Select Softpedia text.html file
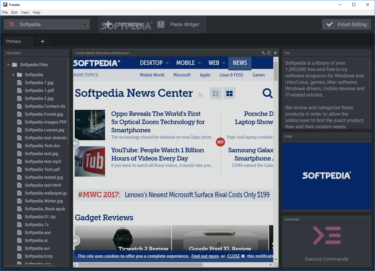This screenshot has height=271, width=375. [43, 185]
